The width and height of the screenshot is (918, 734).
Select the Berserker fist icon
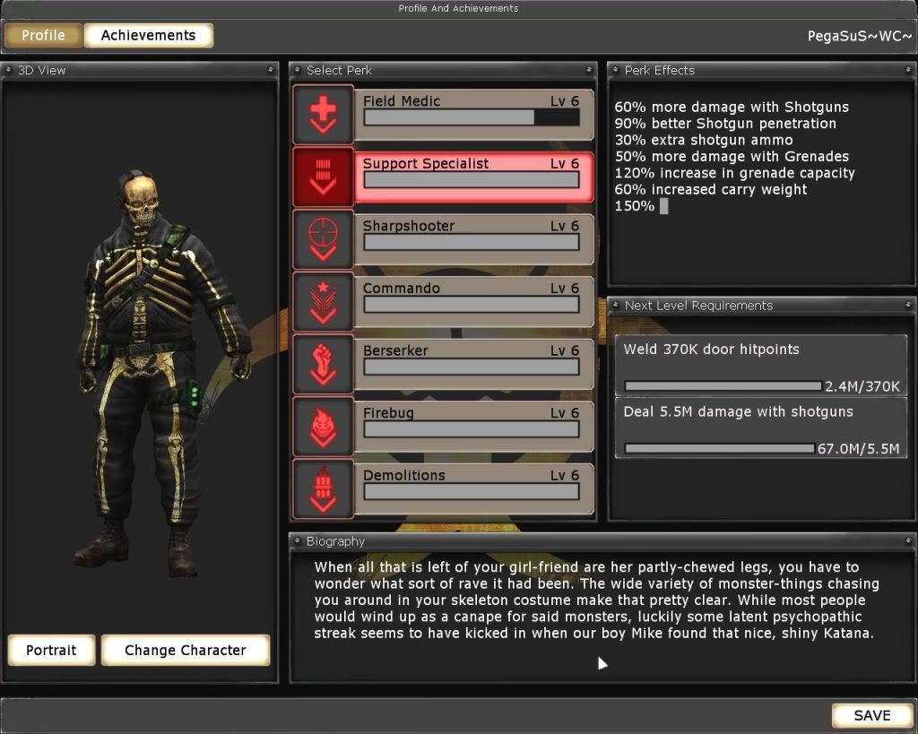322,365
